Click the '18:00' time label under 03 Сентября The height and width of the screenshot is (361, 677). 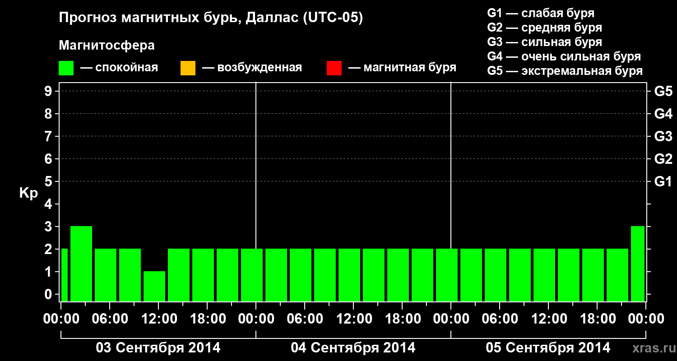pos(207,319)
